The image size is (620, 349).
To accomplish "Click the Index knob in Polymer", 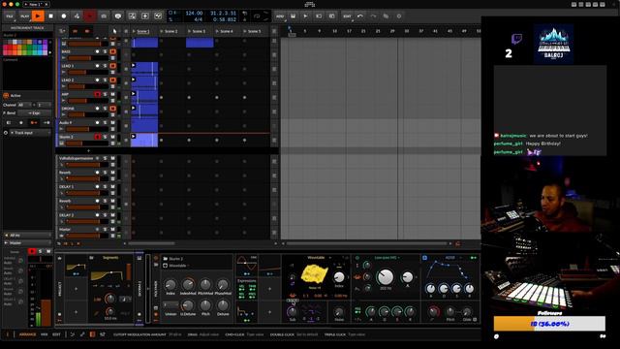I will pos(170,285).
